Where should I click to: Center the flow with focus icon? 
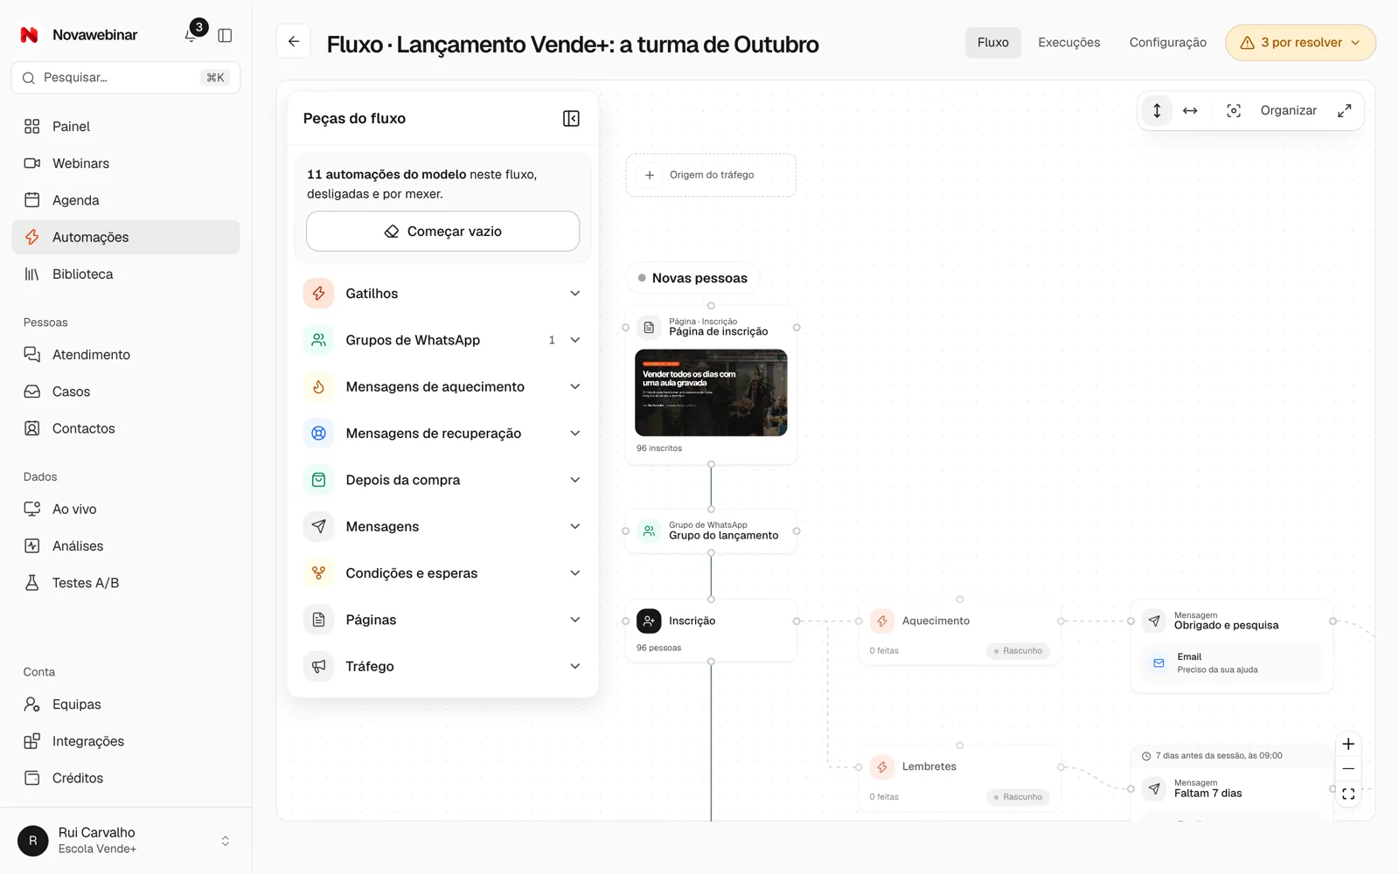click(x=1234, y=110)
